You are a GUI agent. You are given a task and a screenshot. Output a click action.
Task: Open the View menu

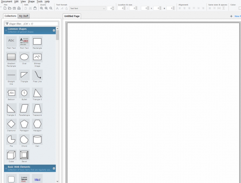(x=23, y=2)
